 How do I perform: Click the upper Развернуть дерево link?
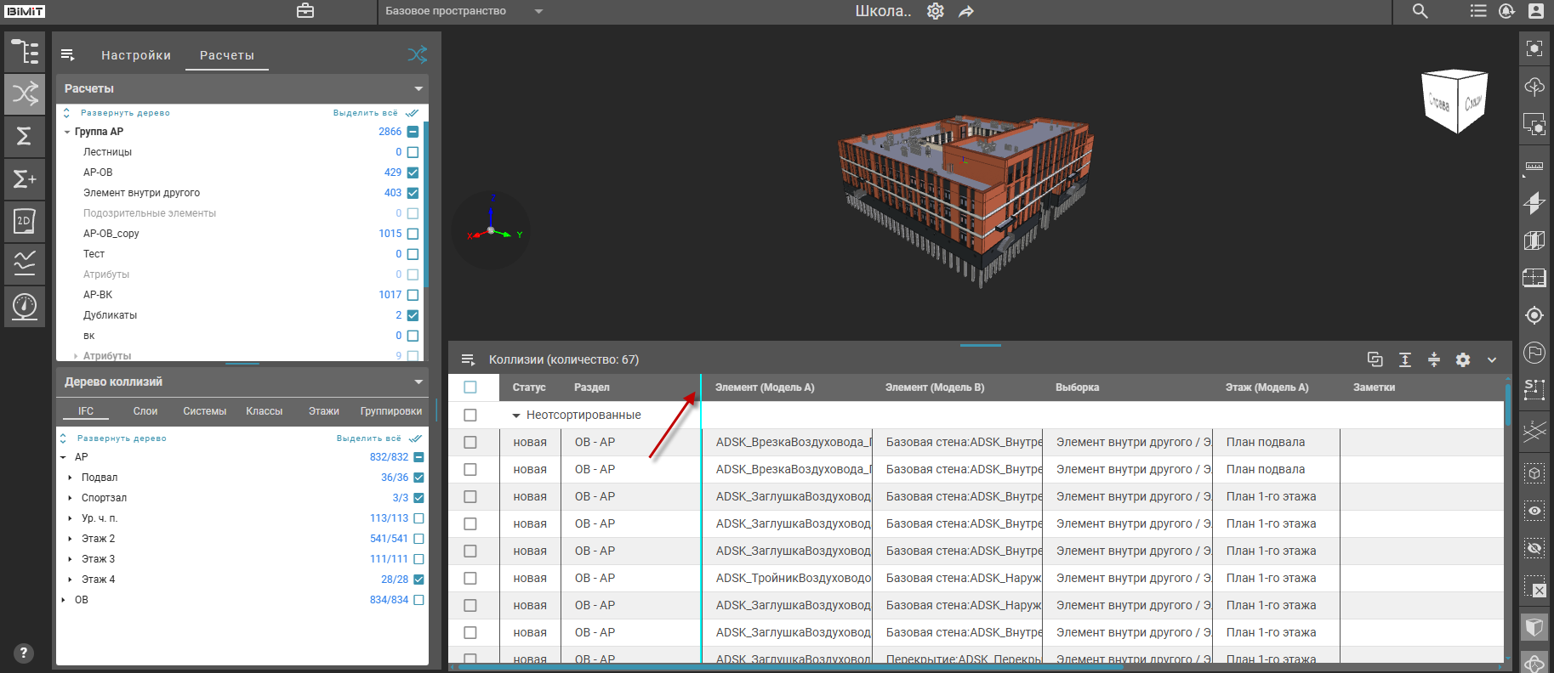click(x=124, y=113)
